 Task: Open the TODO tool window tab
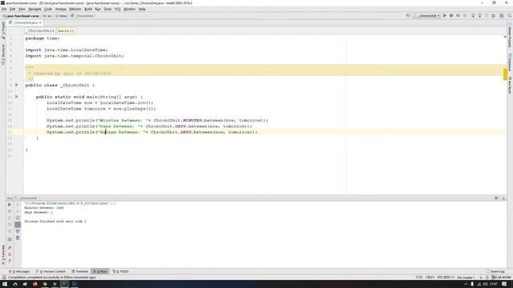click(x=120, y=271)
